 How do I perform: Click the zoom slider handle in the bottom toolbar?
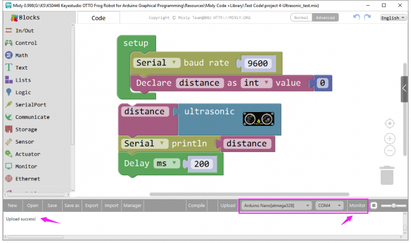(393, 206)
